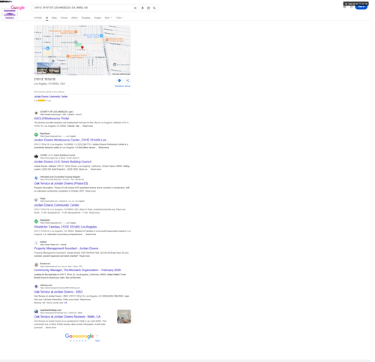This screenshot has height=362, width=375.
Task: Sign in with the blue button
Action: click(x=361, y=7)
